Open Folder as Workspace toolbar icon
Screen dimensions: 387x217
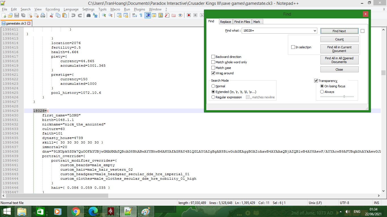[x=174, y=15]
